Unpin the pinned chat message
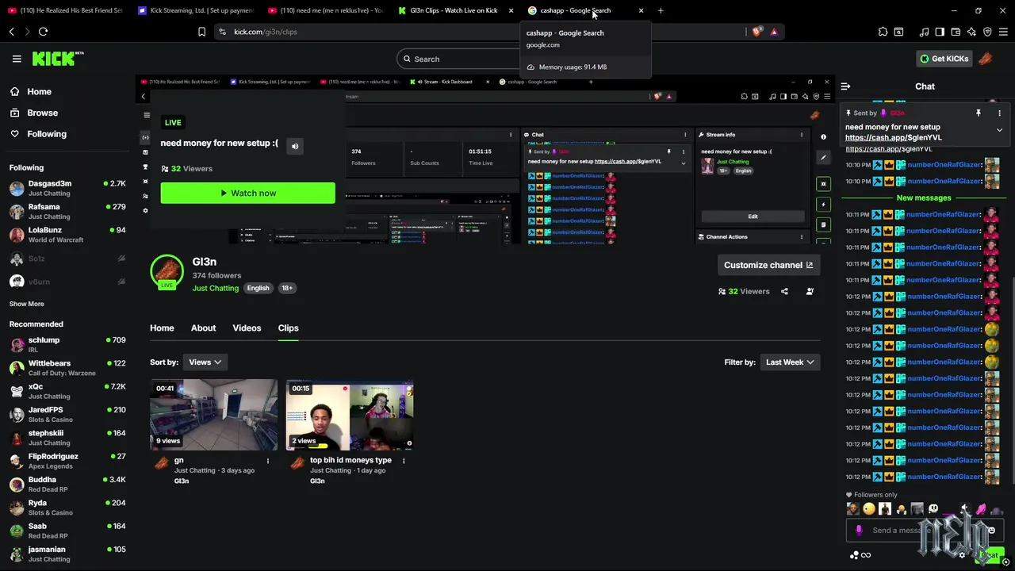 979,113
